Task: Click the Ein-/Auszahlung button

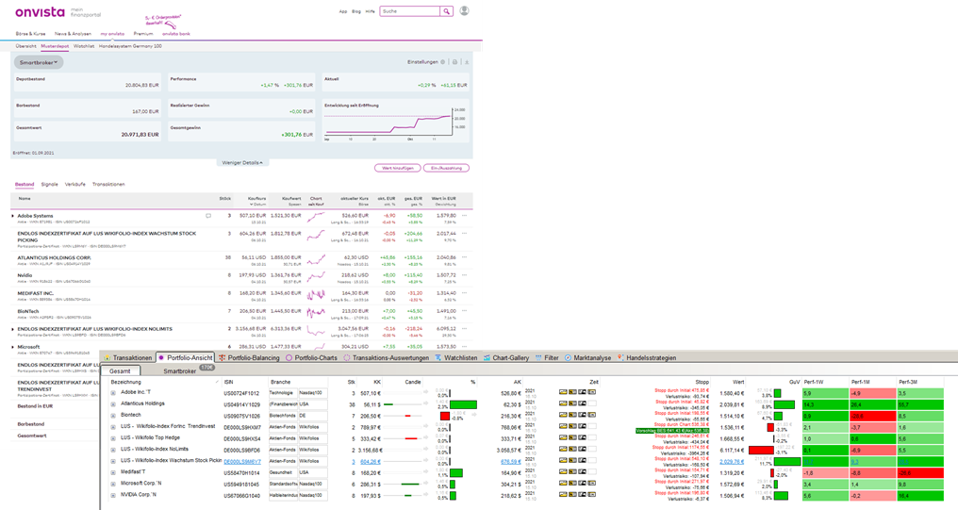Action: [447, 168]
